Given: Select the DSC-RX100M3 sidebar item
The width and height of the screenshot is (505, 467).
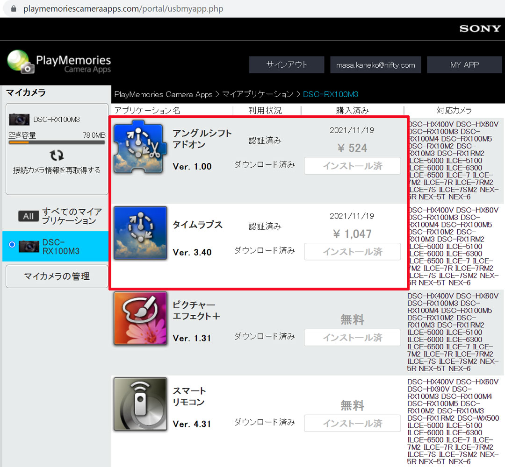Looking at the screenshot, I should click(x=55, y=247).
